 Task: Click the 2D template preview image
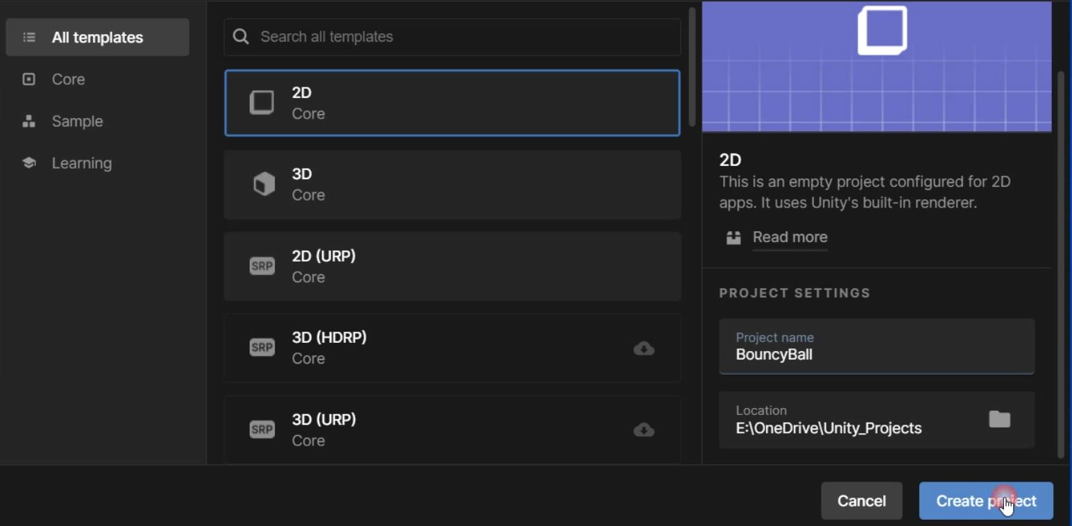point(876,66)
